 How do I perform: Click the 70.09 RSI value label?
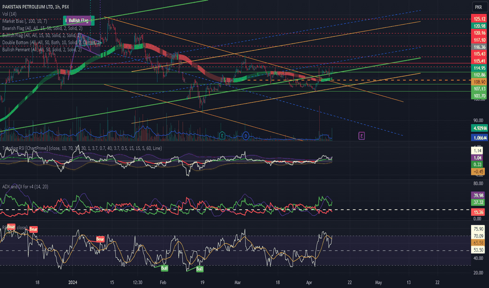tap(479, 236)
